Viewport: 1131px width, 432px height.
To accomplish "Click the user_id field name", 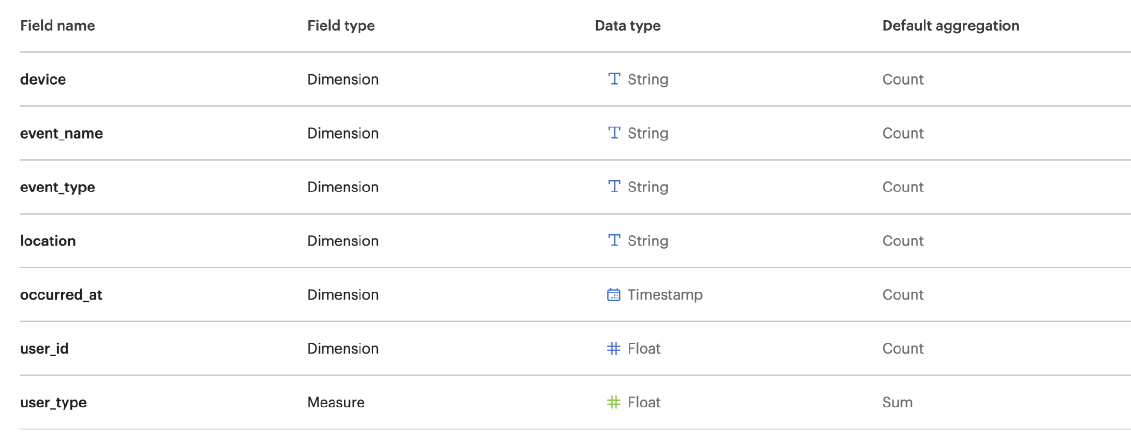I will point(44,348).
